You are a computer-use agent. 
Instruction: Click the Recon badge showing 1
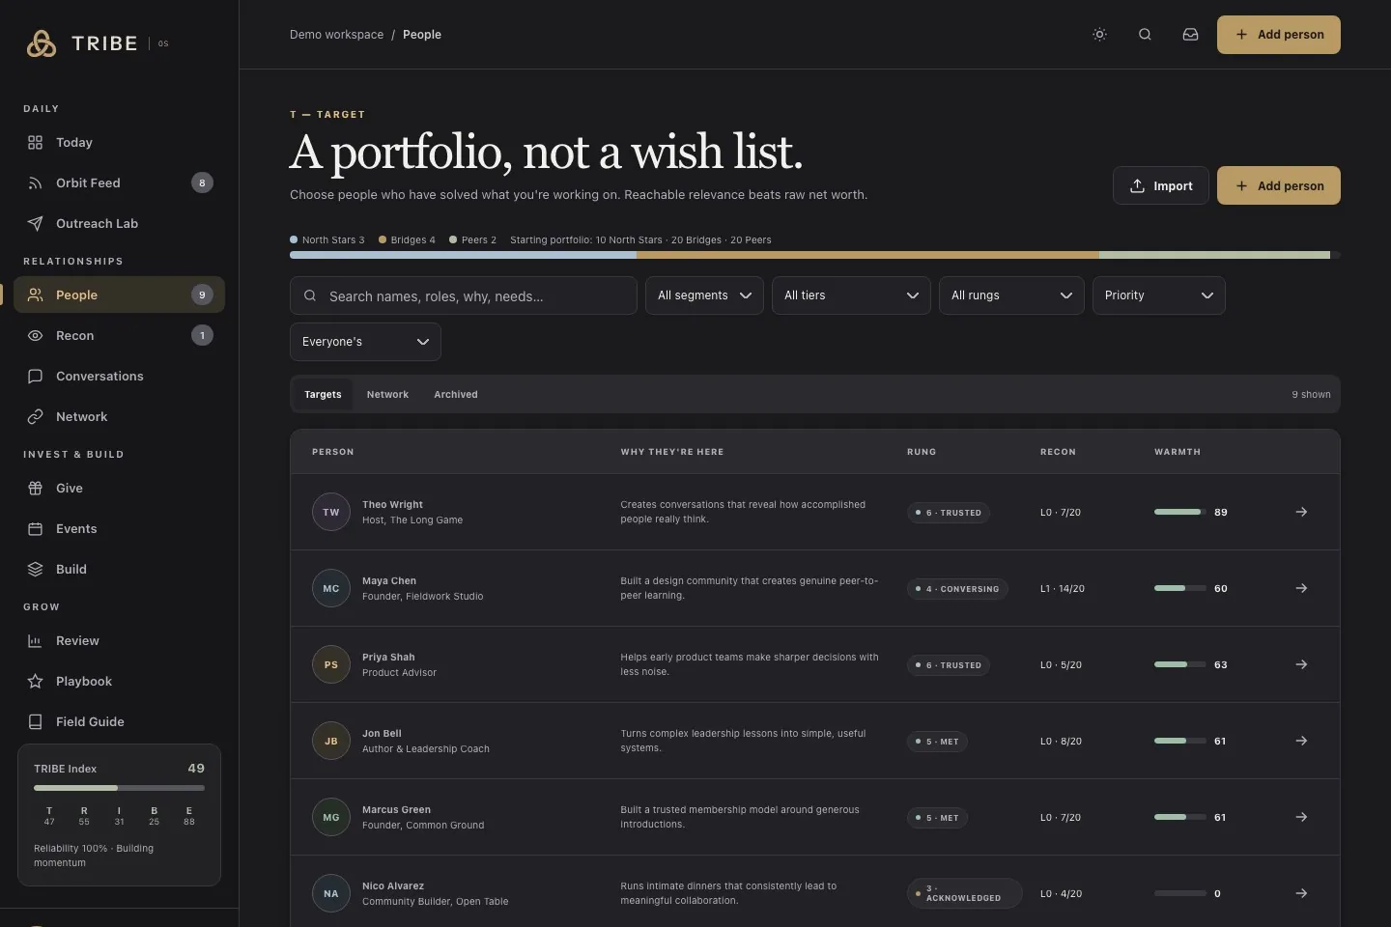coord(202,335)
